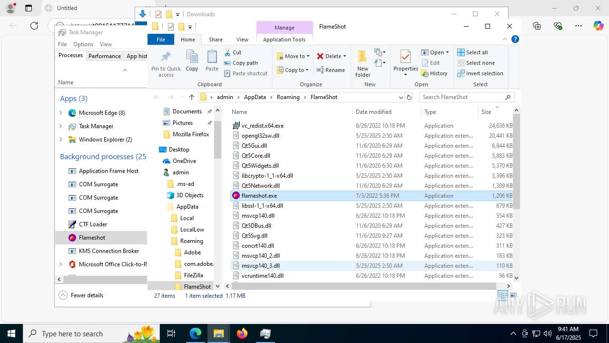Click Roaming in the address breadcrumb
Screen dimensions: 609x343
[x=288, y=97]
